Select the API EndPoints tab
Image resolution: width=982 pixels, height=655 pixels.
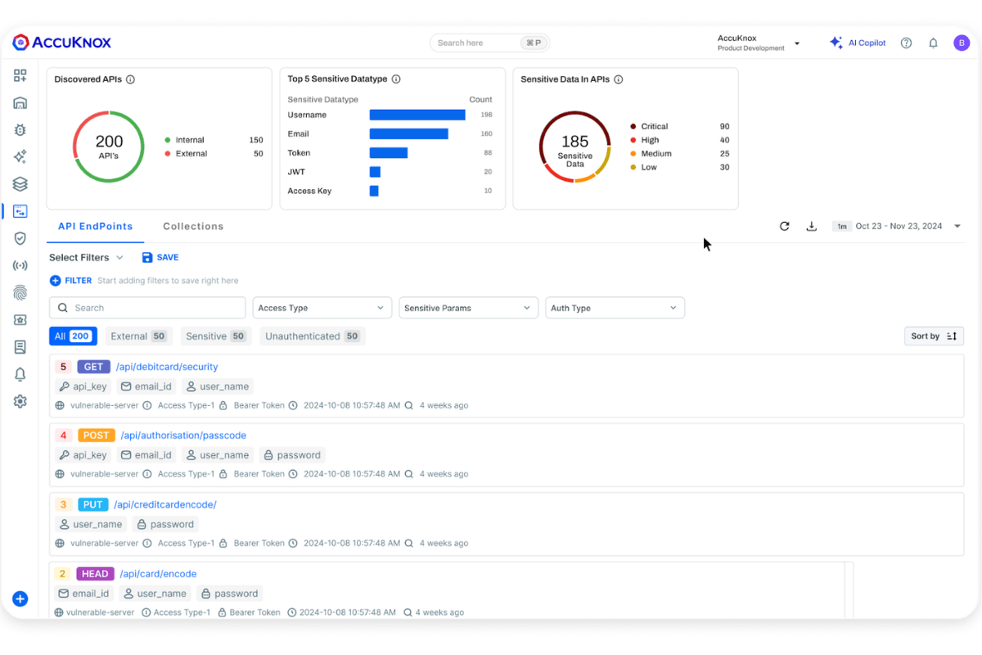[95, 226]
